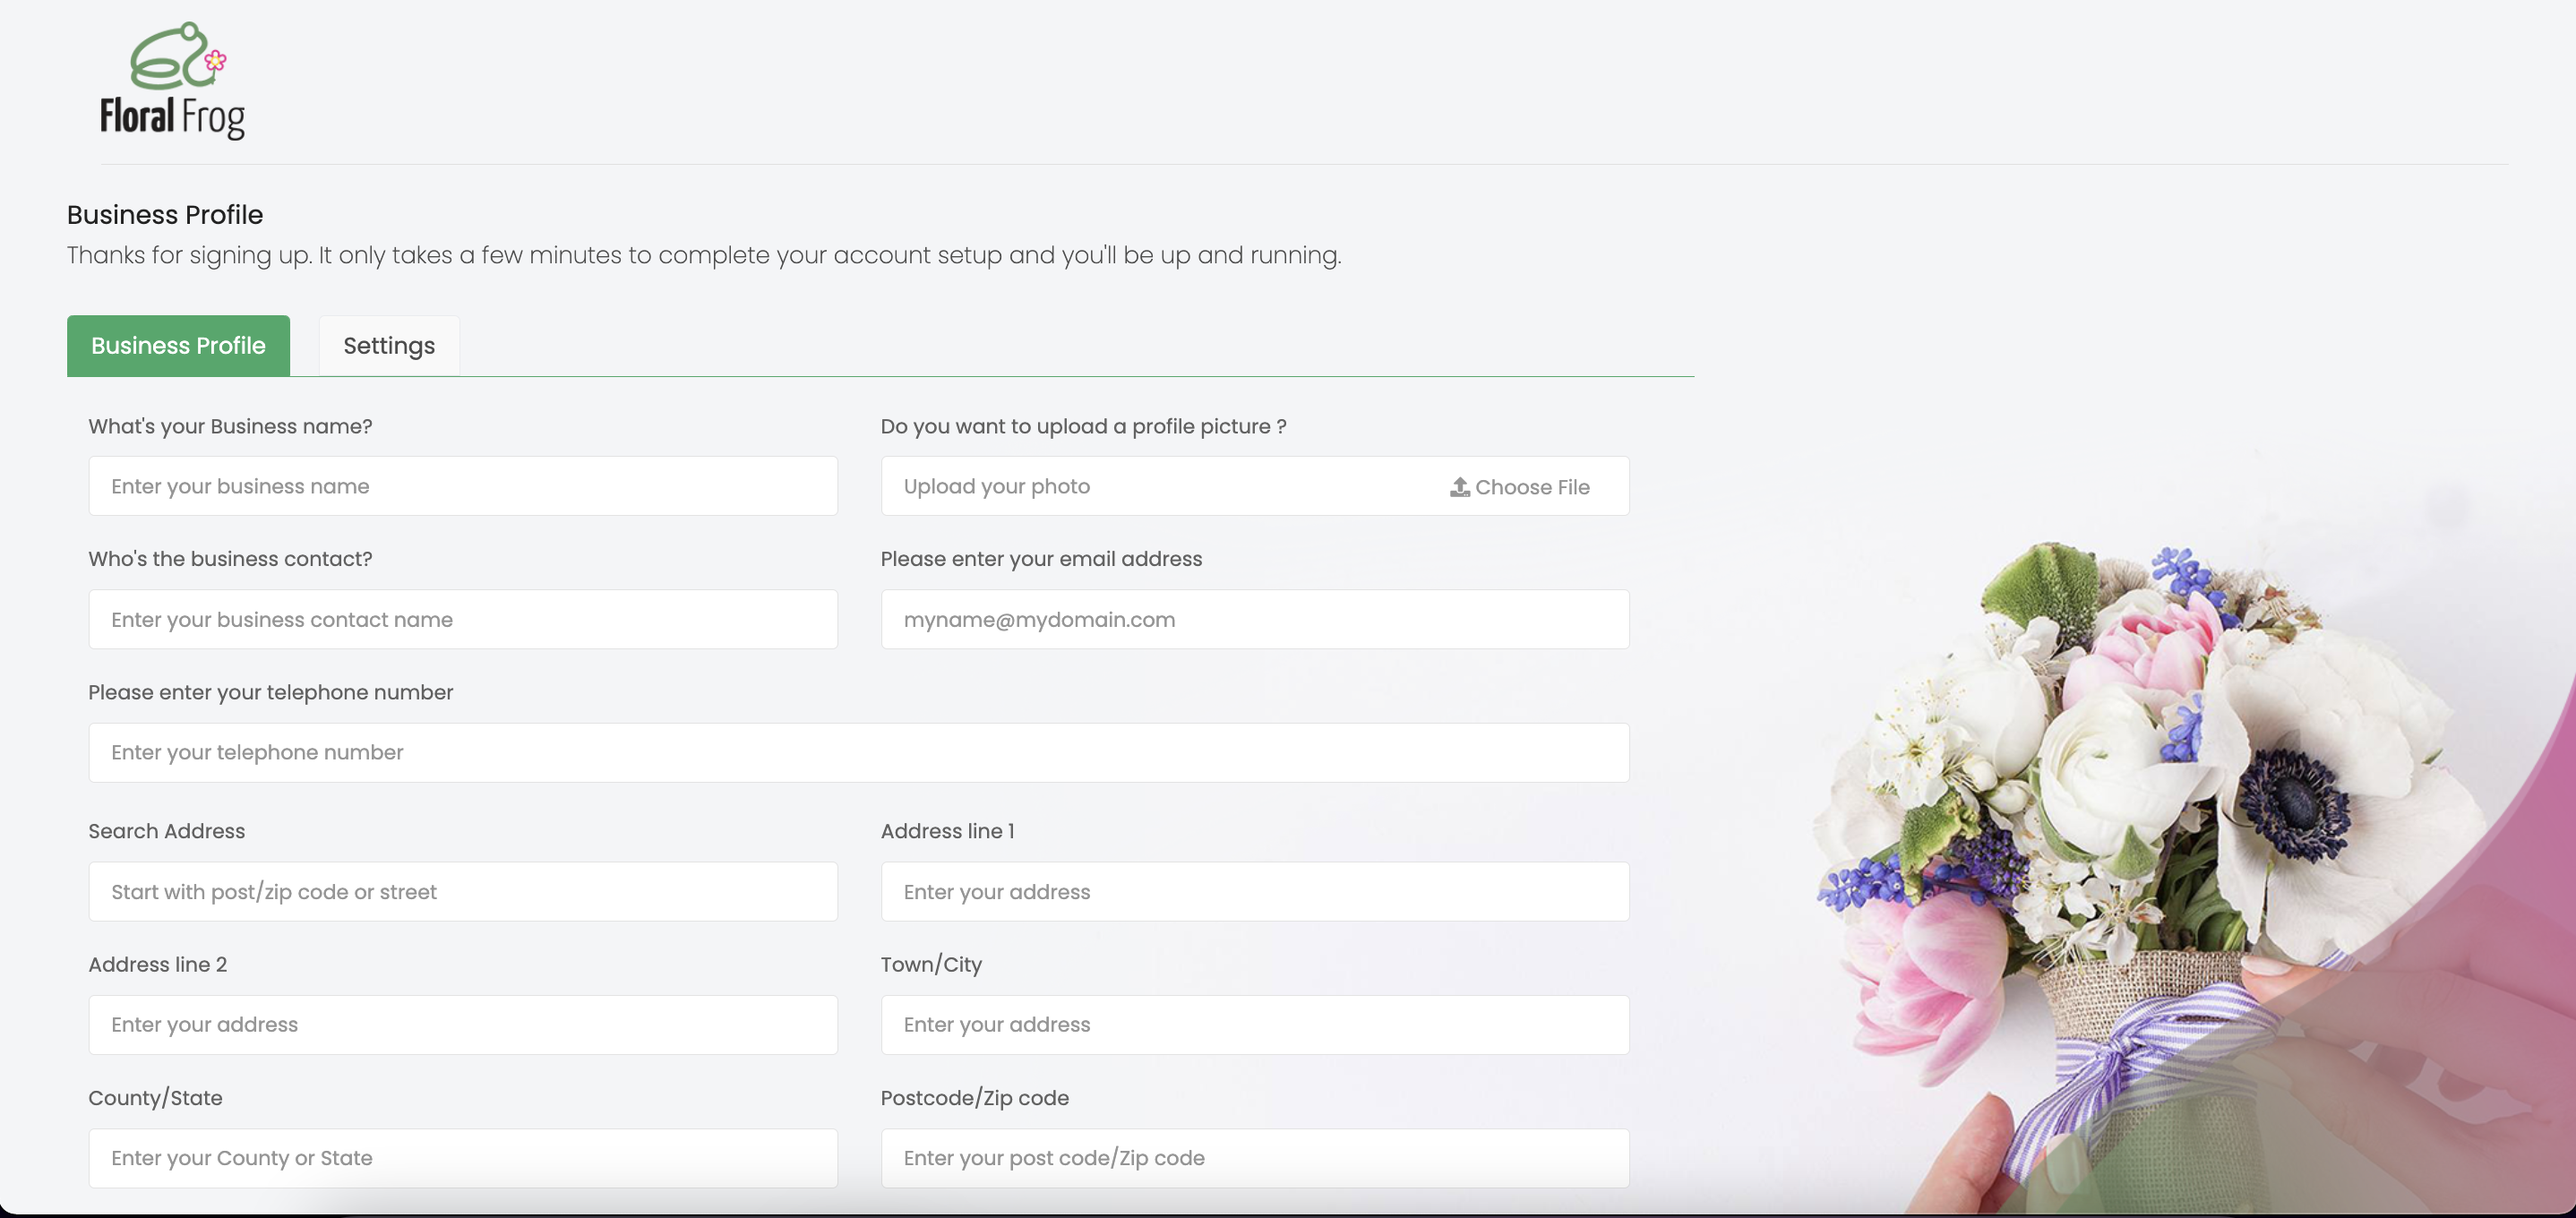Select the Business Profile tab
This screenshot has height=1218, width=2576.
pyautogui.click(x=178, y=345)
